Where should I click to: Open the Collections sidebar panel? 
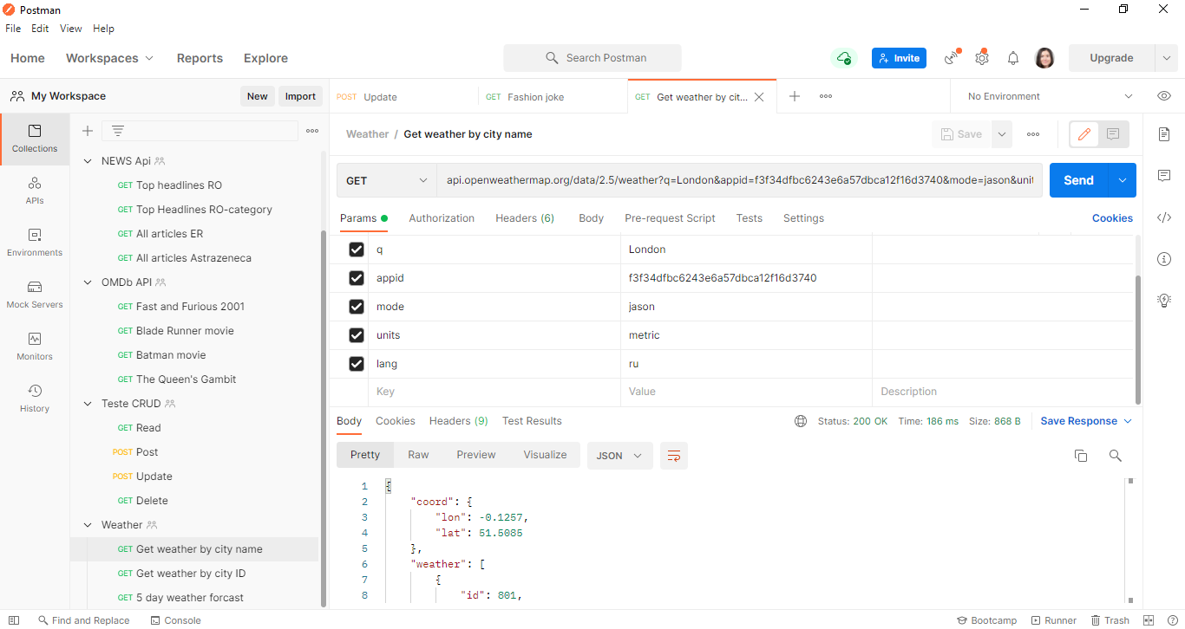pyautogui.click(x=35, y=139)
